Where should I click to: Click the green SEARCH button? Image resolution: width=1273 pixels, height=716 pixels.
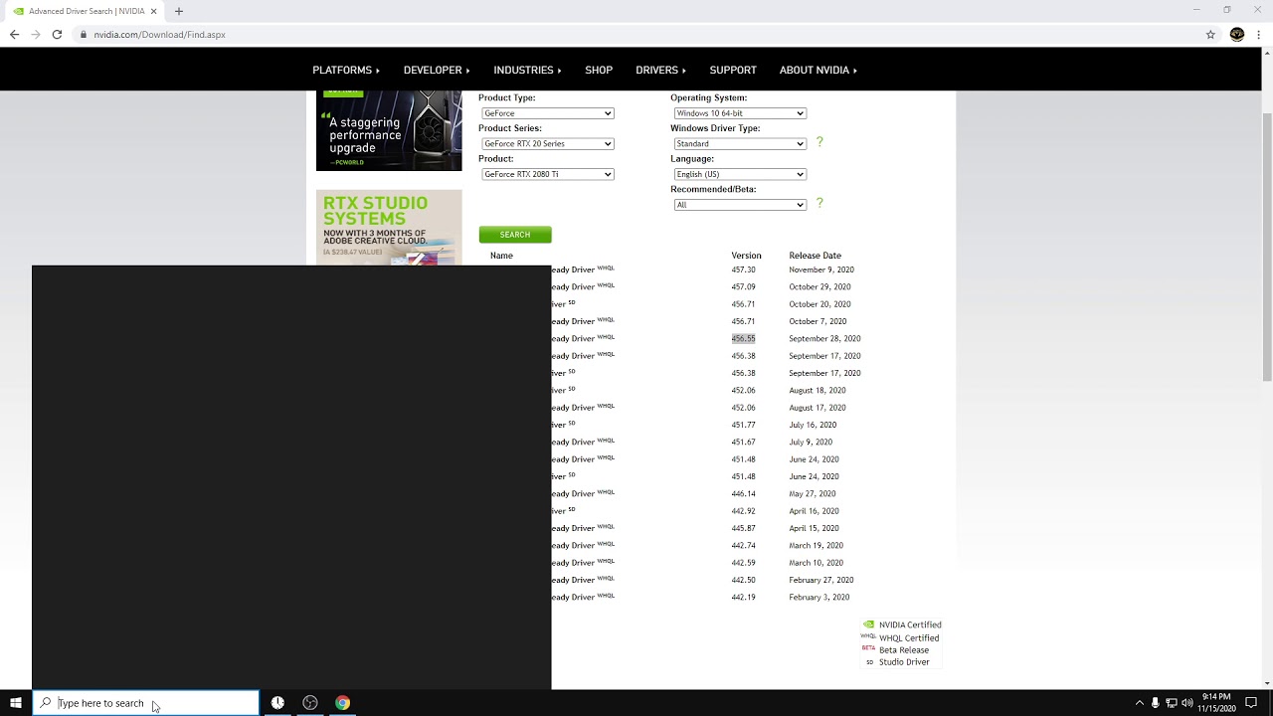click(x=515, y=235)
